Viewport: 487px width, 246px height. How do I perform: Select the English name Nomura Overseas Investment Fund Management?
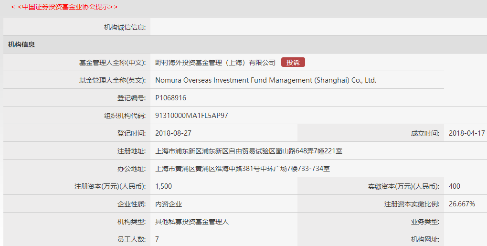265,80
